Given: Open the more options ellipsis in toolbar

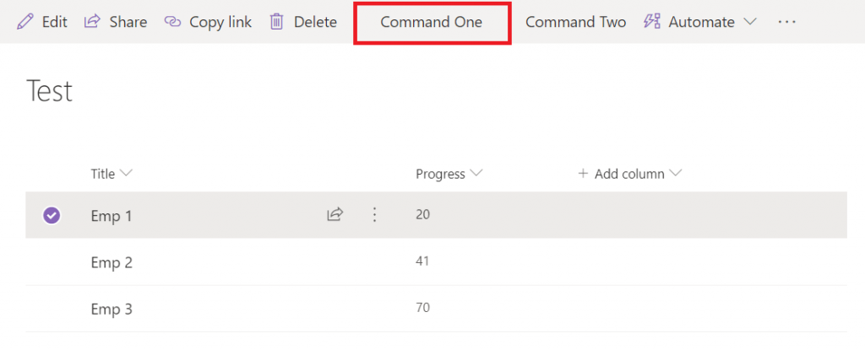Looking at the screenshot, I should click(x=786, y=22).
